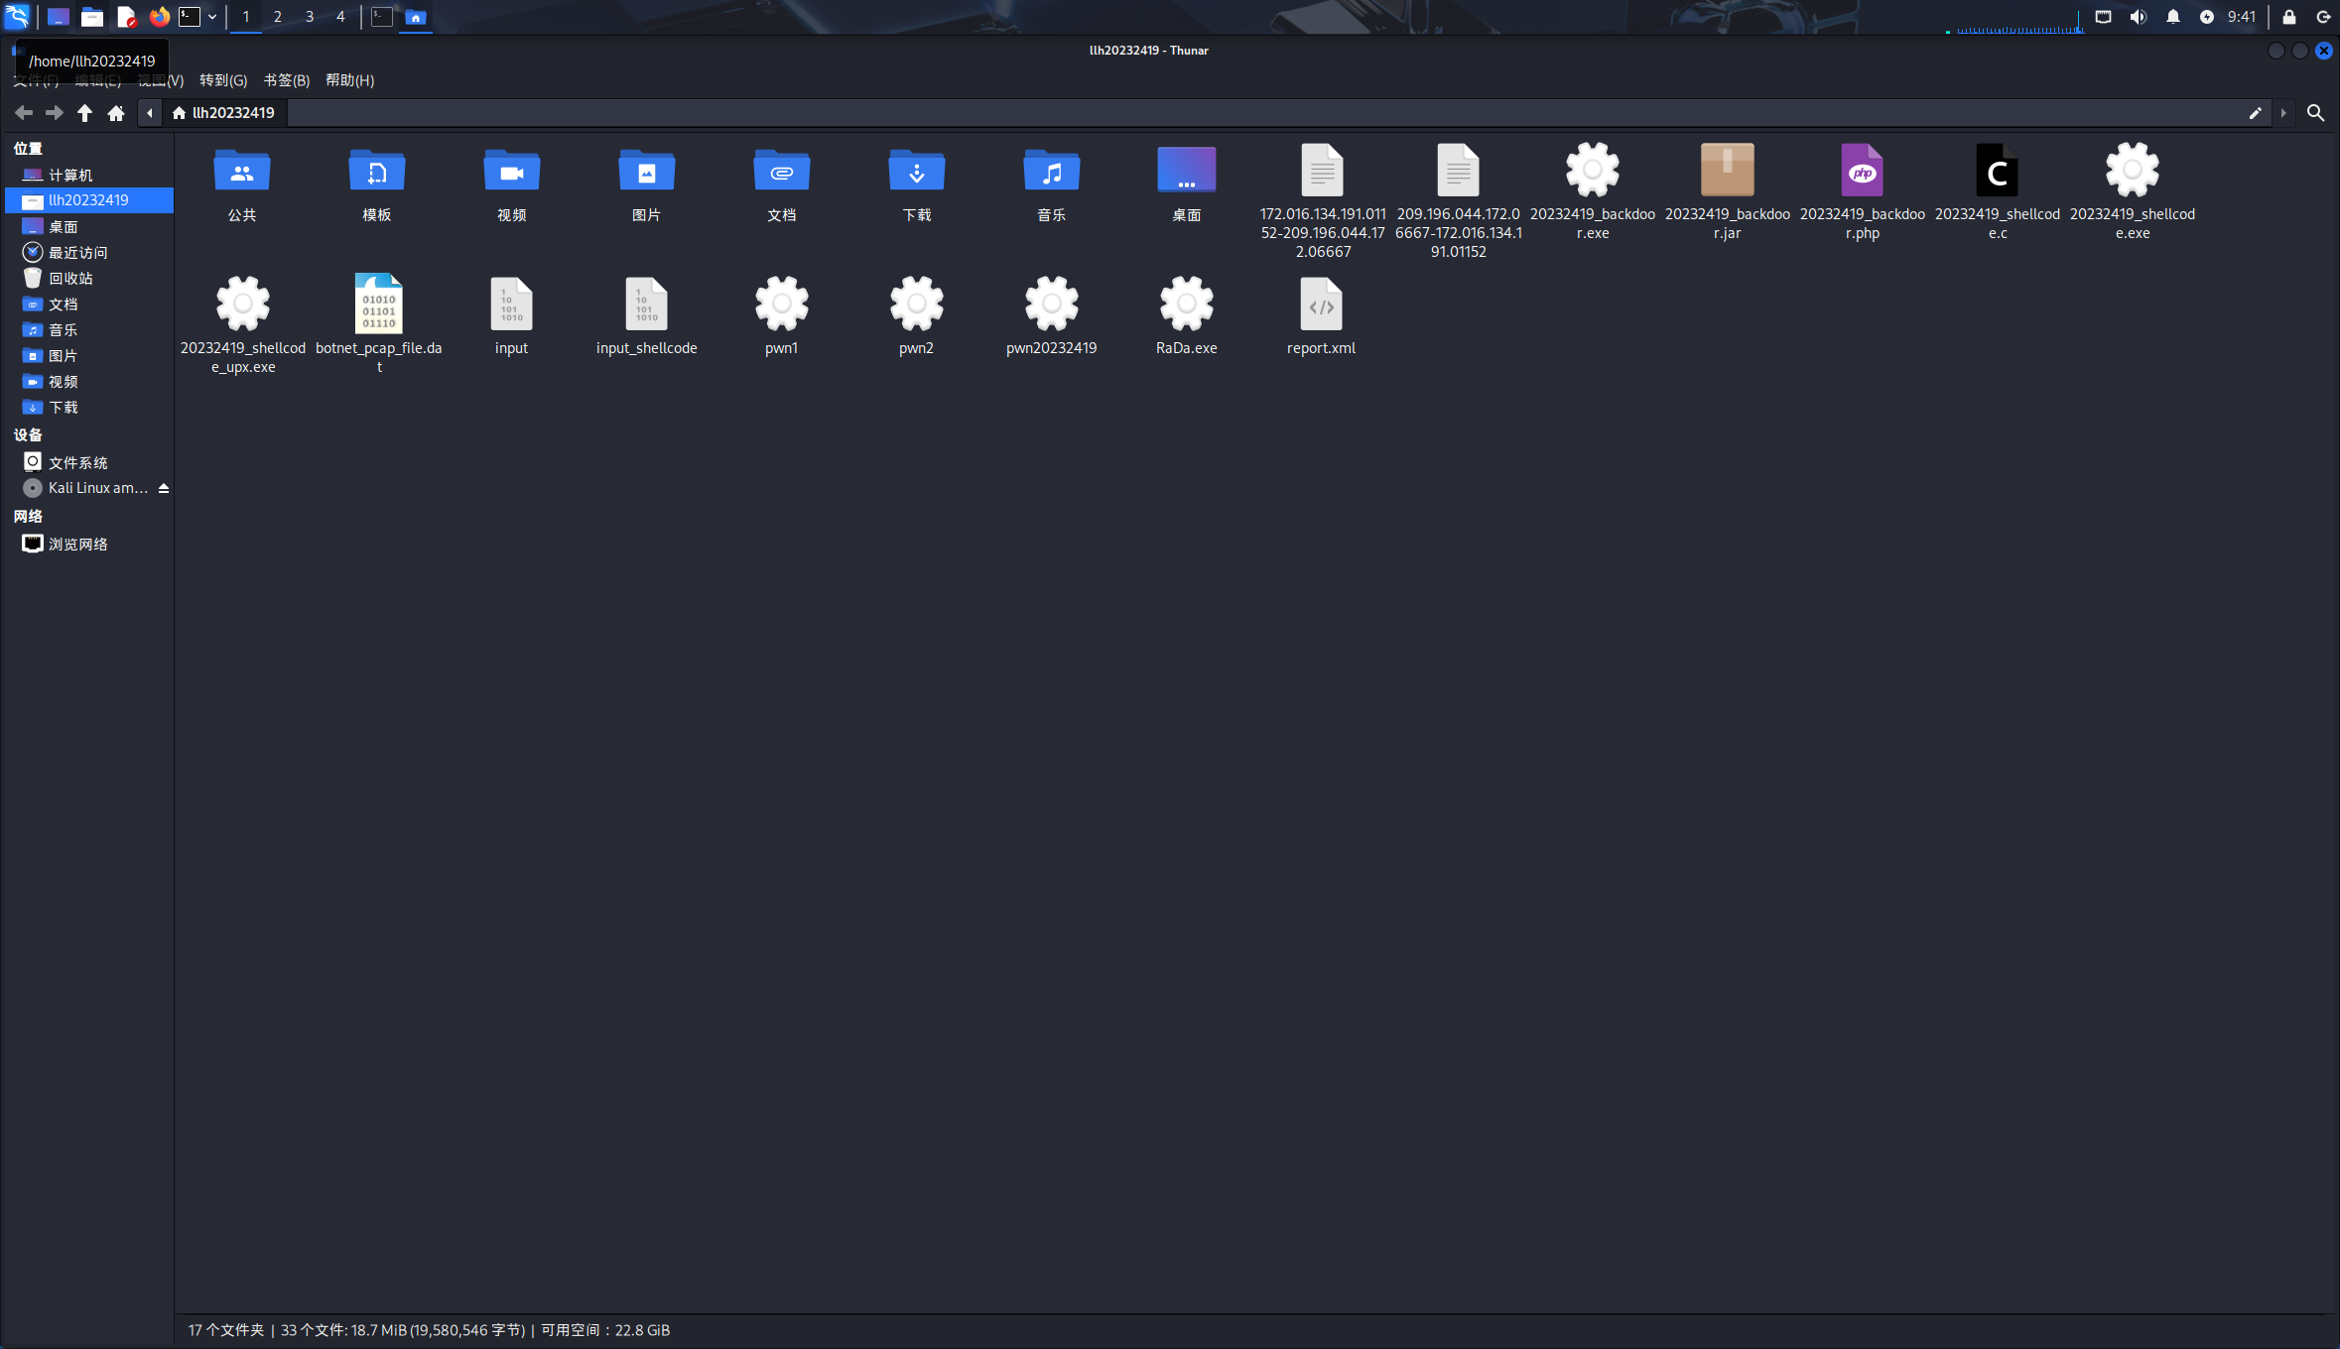Open the 转到(G) menu
Viewport: 2340px width, 1349px height.
(222, 80)
